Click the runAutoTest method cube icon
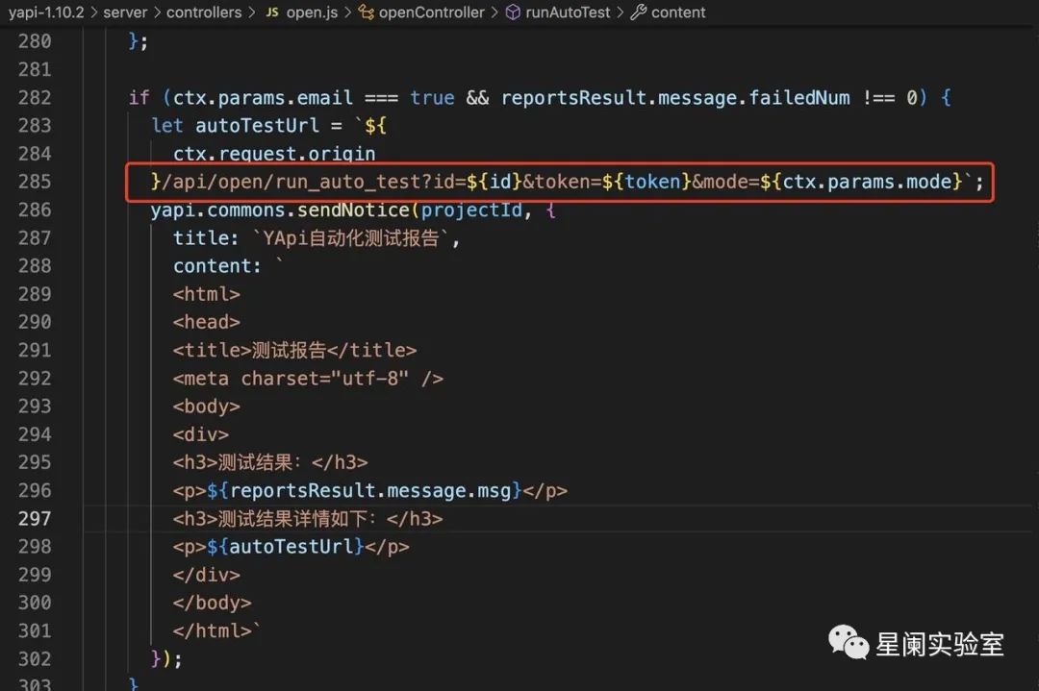Viewport: 1039px width, 691px height. click(513, 12)
